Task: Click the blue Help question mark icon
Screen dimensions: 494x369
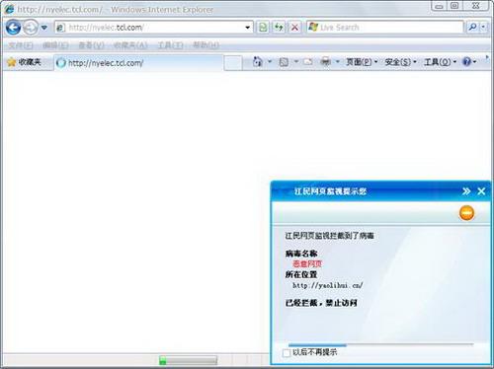Action: point(466,61)
